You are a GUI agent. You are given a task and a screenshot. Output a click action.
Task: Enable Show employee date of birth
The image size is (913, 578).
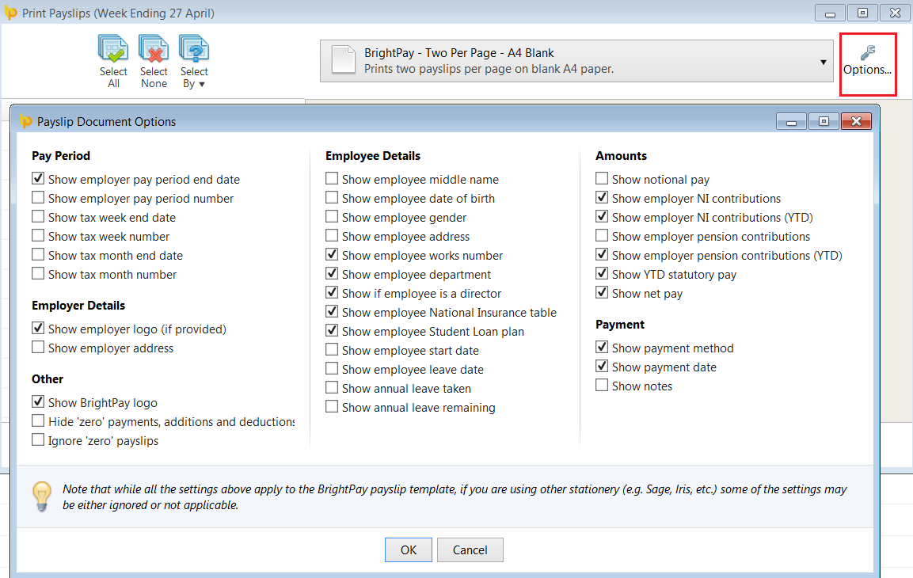pos(332,198)
